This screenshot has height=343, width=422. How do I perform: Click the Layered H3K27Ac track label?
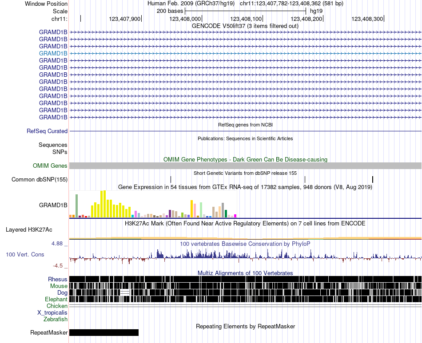click(29, 230)
